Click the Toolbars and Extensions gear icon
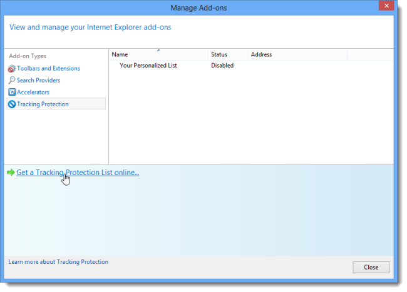Image resolution: width=407 pixels, height=292 pixels. click(12, 69)
